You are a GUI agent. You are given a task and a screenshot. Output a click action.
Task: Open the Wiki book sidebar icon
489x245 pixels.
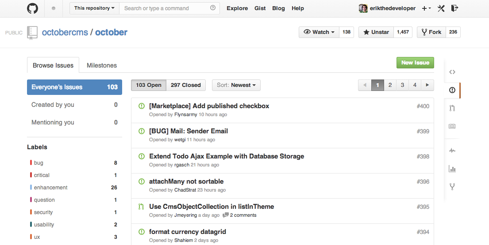[x=452, y=126]
